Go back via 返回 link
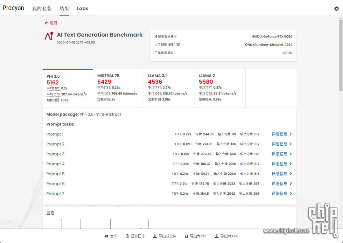Screen dimensions: 343x243 coord(53,23)
